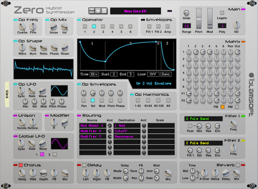
Task: Click the Filter II Sat knob
Action: coord(199,150)
